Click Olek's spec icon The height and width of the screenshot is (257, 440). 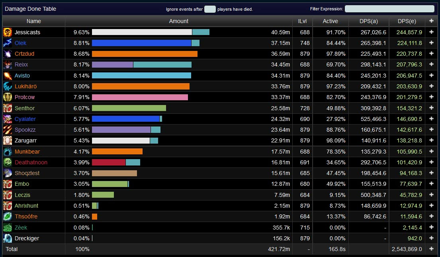8,43
